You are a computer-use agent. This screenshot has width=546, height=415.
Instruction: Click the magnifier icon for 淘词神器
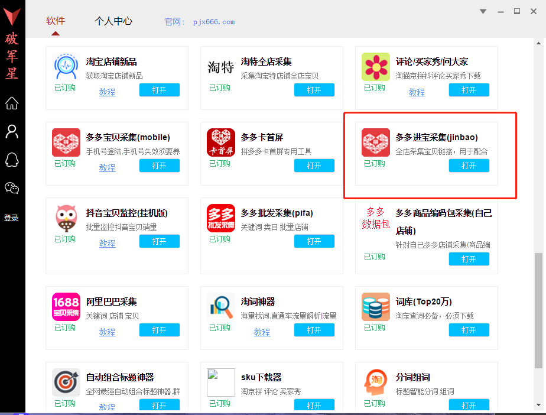pyautogui.click(x=221, y=307)
